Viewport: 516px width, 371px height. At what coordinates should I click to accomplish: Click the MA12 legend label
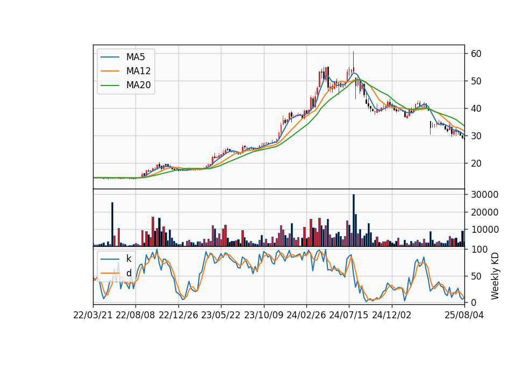pyautogui.click(x=138, y=71)
